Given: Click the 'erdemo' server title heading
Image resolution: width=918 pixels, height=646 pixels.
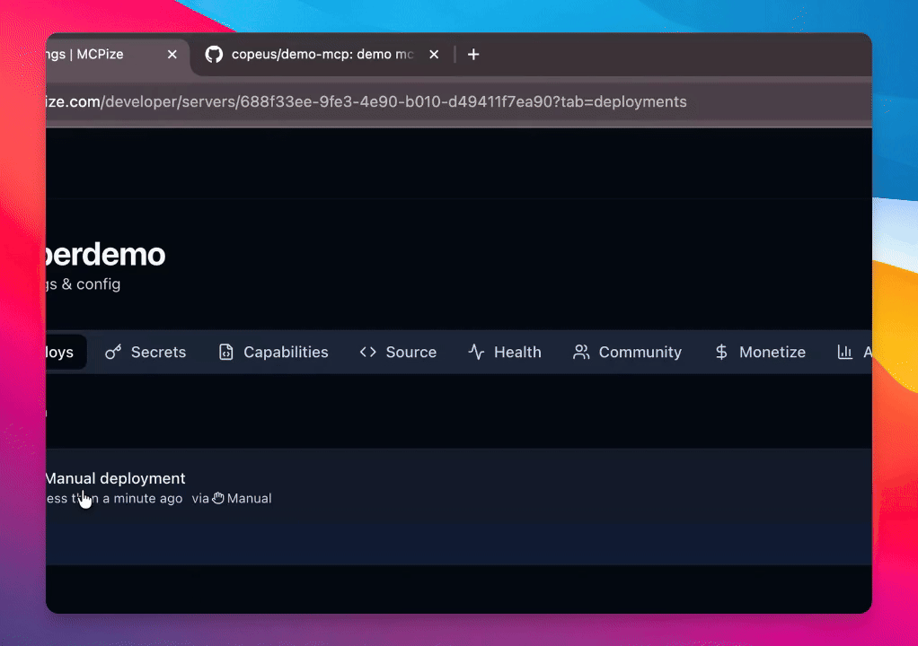Looking at the screenshot, I should 105,254.
